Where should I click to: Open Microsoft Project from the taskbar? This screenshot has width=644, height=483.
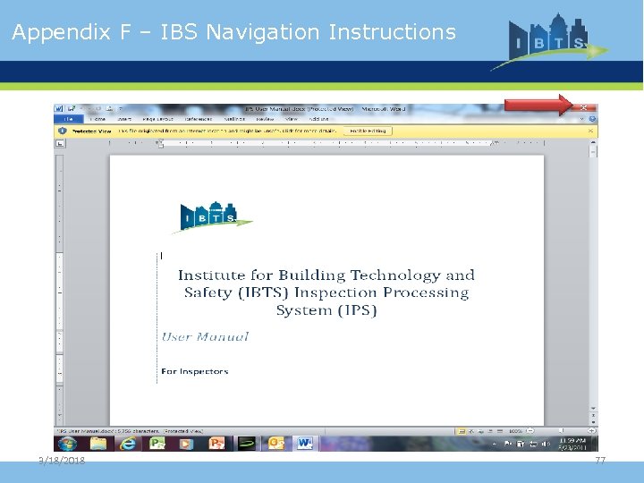(x=157, y=444)
